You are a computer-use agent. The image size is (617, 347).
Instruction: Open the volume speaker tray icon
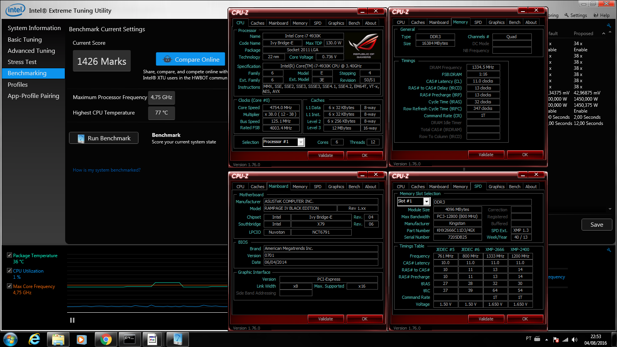point(575,340)
